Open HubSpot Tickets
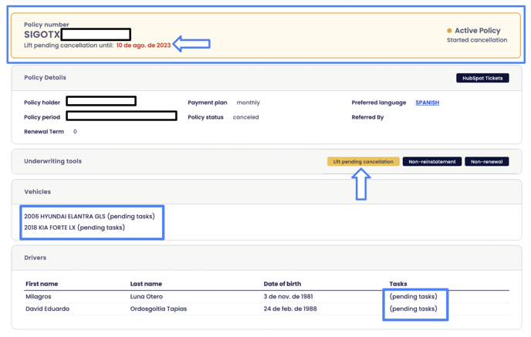531x337 pixels. coord(482,78)
